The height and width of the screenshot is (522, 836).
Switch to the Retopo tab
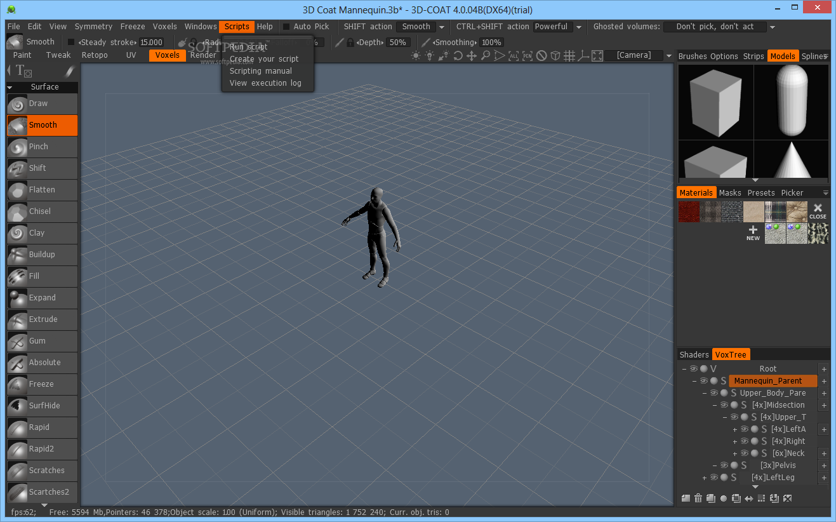tap(95, 55)
